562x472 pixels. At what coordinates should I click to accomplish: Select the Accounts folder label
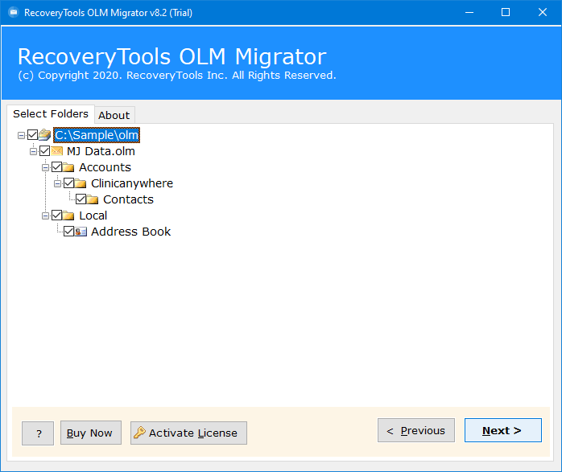[x=105, y=167]
